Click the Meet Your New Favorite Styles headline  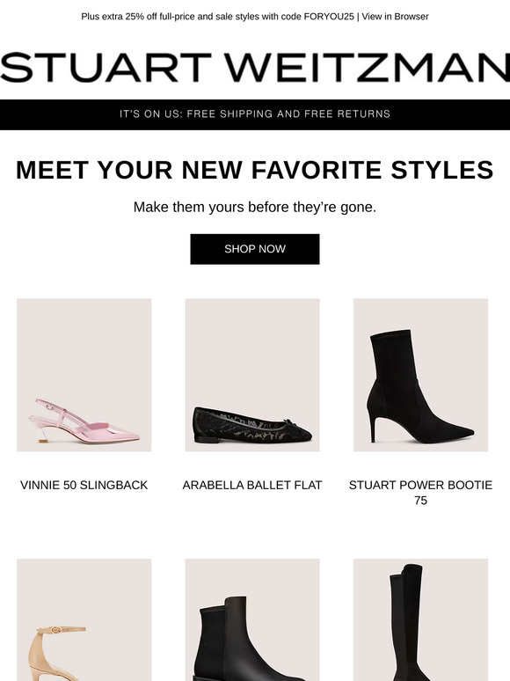point(255,170)
